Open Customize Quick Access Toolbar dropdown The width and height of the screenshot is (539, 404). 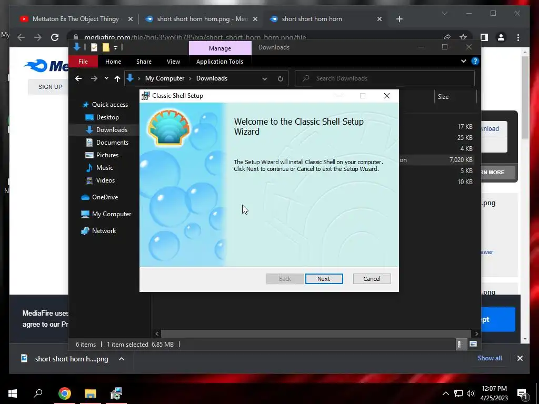pos(115,48)
